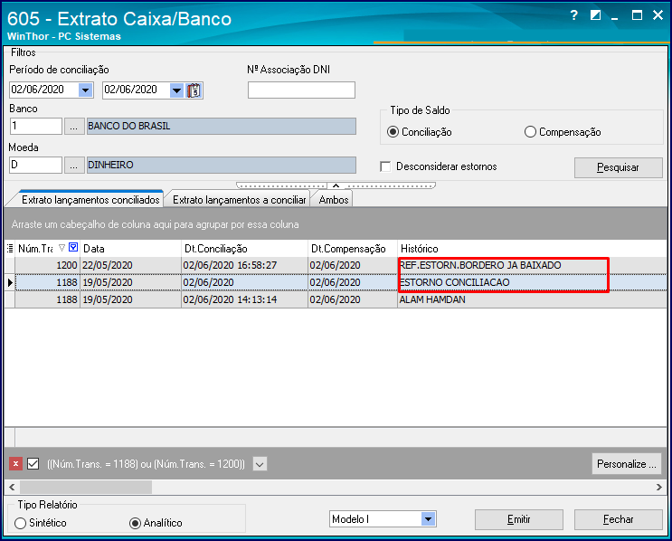Open the start date dropdown
This screenshot has height=541, width=672.
pos(86,90)
